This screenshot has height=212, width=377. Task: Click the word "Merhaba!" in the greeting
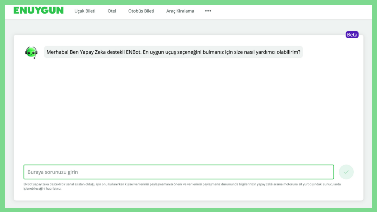57,52
